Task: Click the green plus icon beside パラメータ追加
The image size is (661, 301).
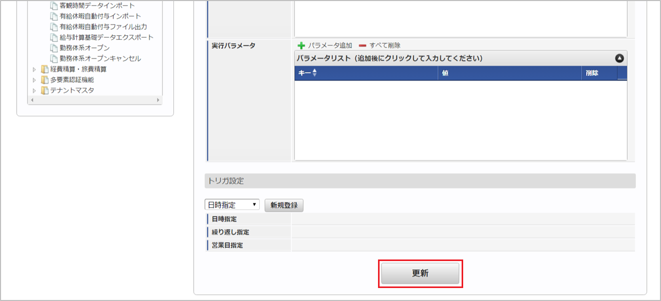Action: point(301,46)
